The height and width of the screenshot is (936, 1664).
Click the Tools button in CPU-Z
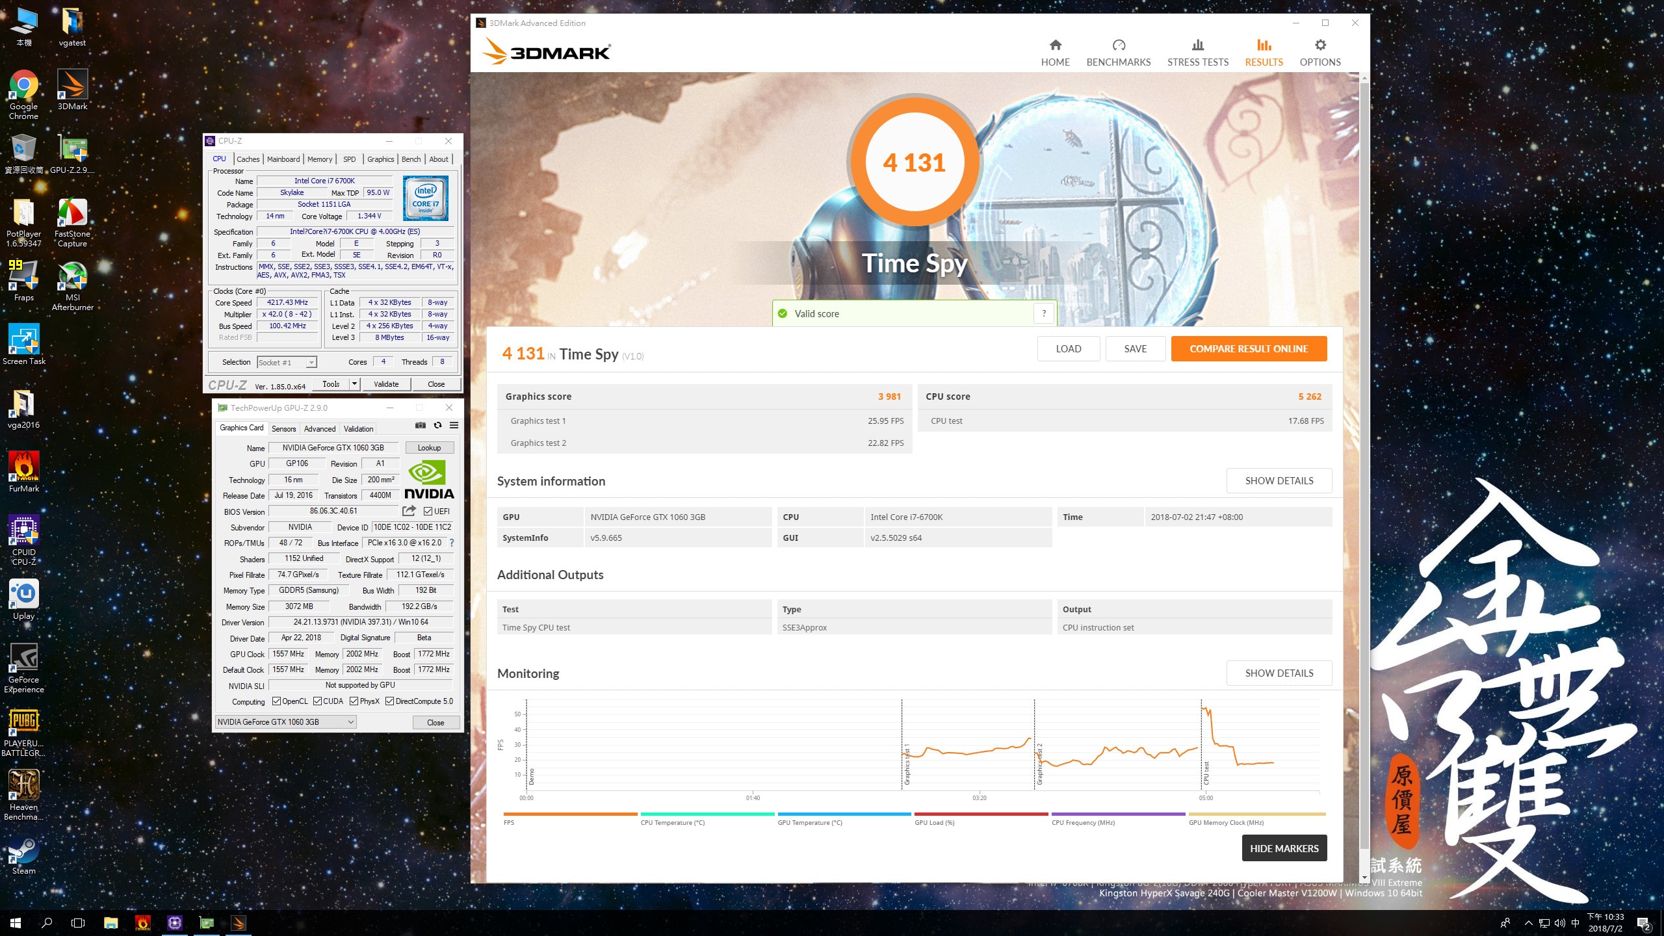331,383
